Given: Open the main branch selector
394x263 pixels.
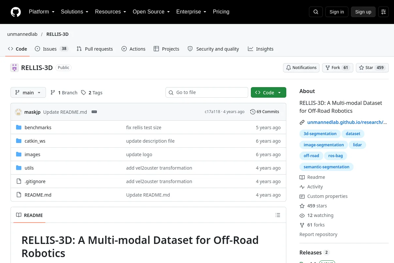Looking at the screenshot, I should point(28,92).
